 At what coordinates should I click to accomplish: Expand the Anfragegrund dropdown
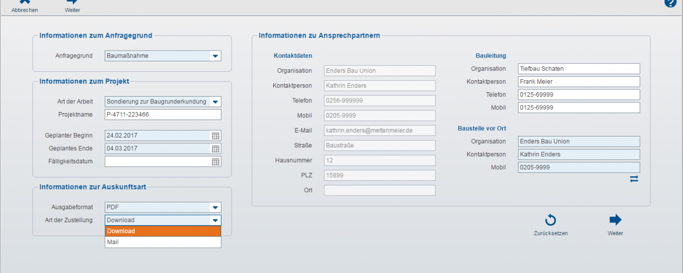[215, 56]
